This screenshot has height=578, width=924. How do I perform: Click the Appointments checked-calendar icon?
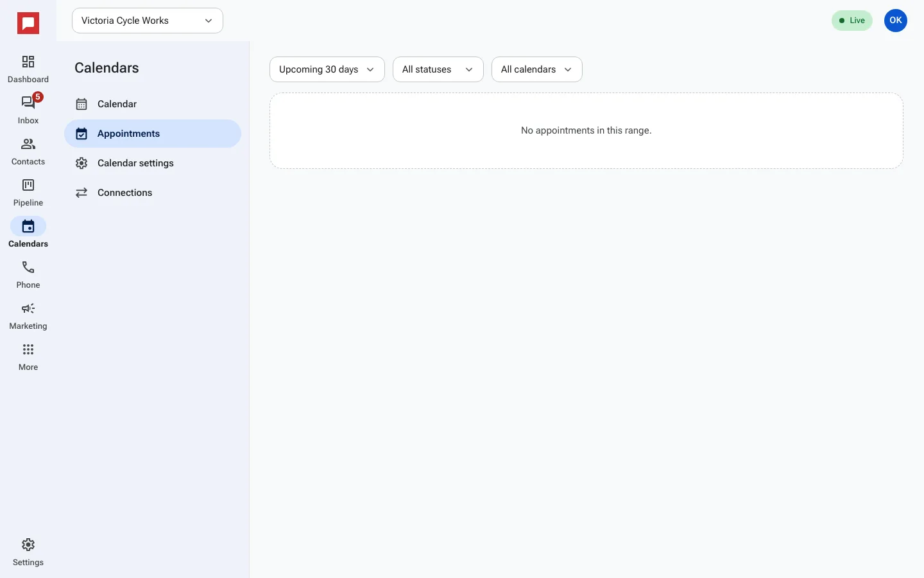81,134
